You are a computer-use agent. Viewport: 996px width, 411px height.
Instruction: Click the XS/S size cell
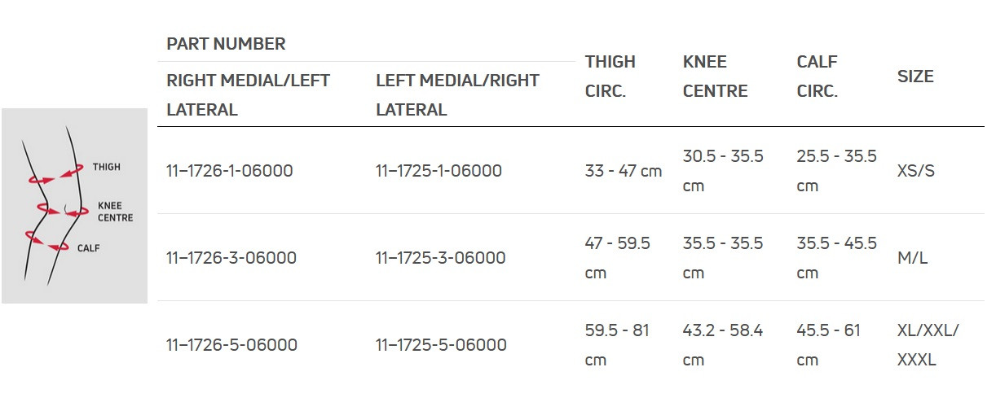916,171
